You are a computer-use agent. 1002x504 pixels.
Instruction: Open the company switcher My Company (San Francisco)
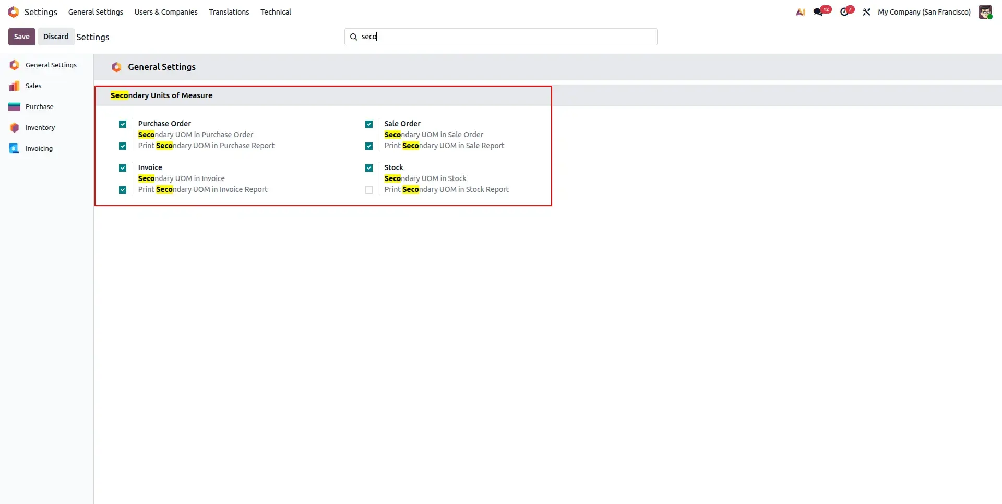(x=924, y=12)
